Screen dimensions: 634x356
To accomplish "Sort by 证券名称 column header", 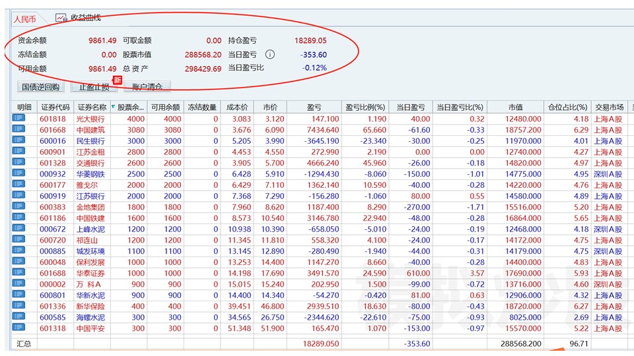I will [92, 107].
